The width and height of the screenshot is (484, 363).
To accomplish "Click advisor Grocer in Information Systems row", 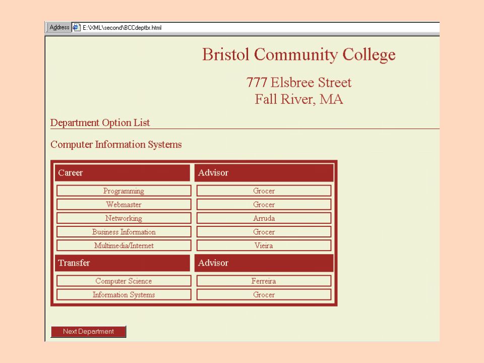I will [x=264, y=294].
